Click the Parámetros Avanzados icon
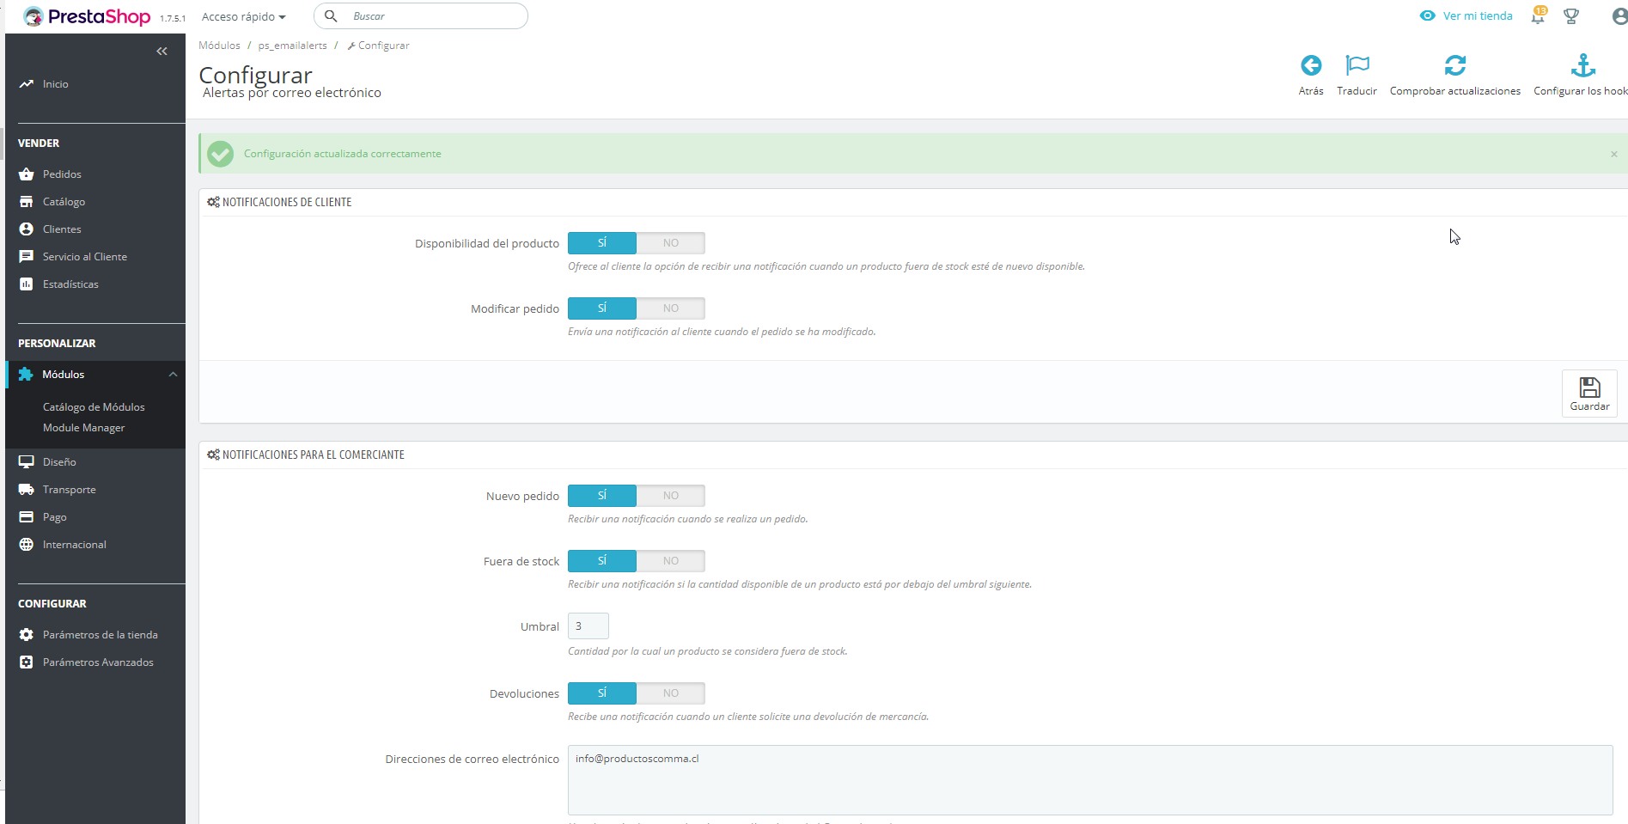Viewport: 1628px width, 824px height. tap(26, 662)
